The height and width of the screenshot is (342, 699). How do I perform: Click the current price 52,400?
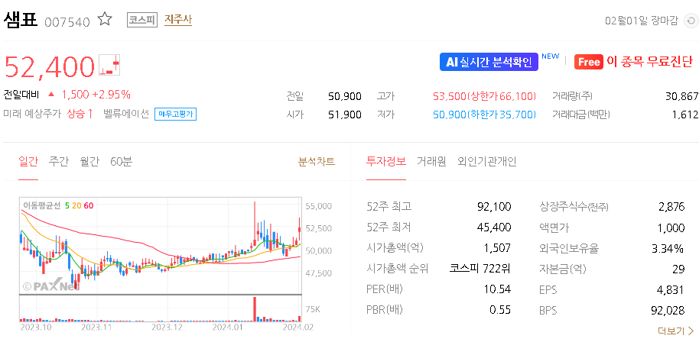pyautogui.click(x=50, y=66)
